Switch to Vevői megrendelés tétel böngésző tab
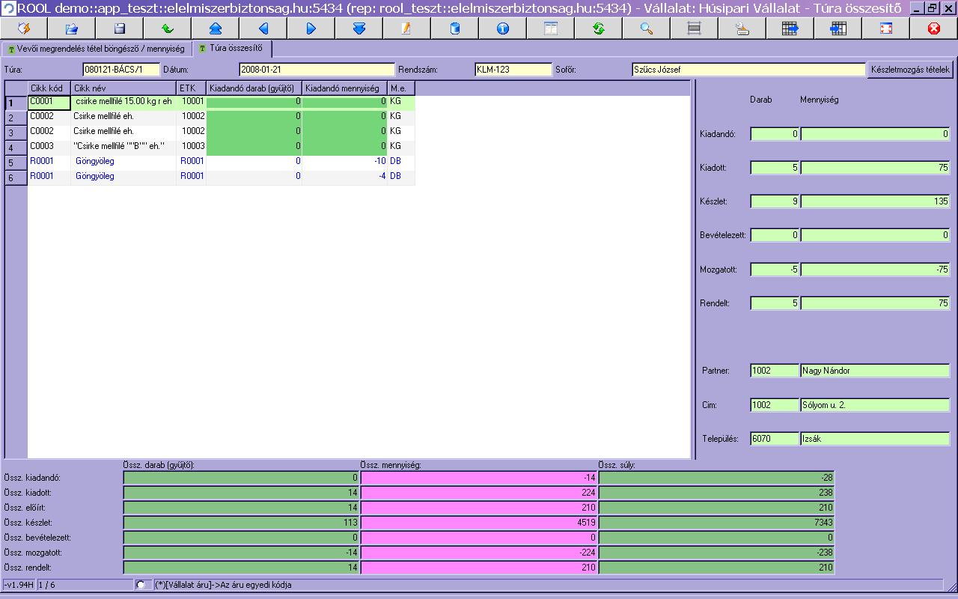 click(96, 49)
